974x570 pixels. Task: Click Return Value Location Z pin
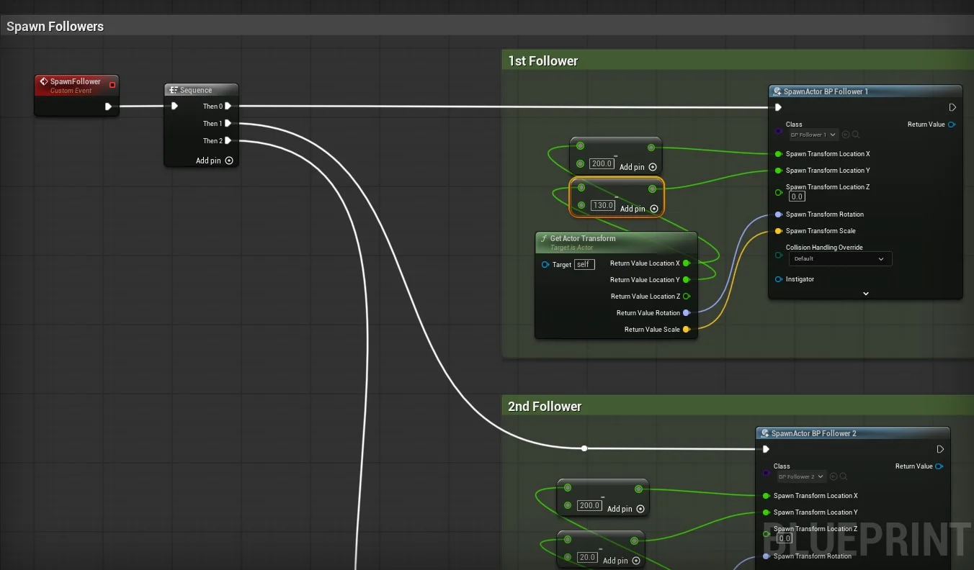(x=687, y=297)
